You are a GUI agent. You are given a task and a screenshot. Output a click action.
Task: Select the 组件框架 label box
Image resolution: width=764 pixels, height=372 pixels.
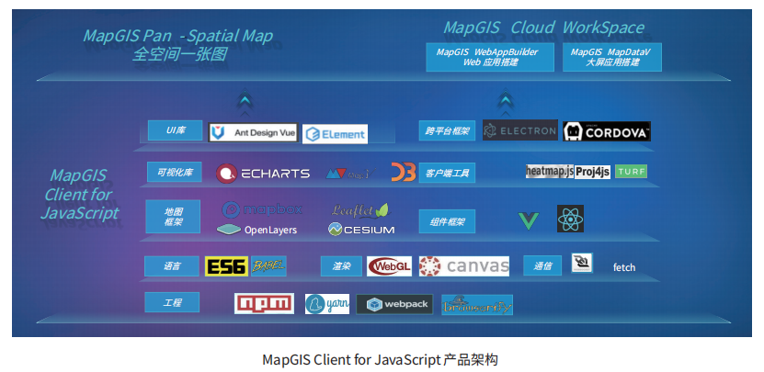tap(447, 221)
